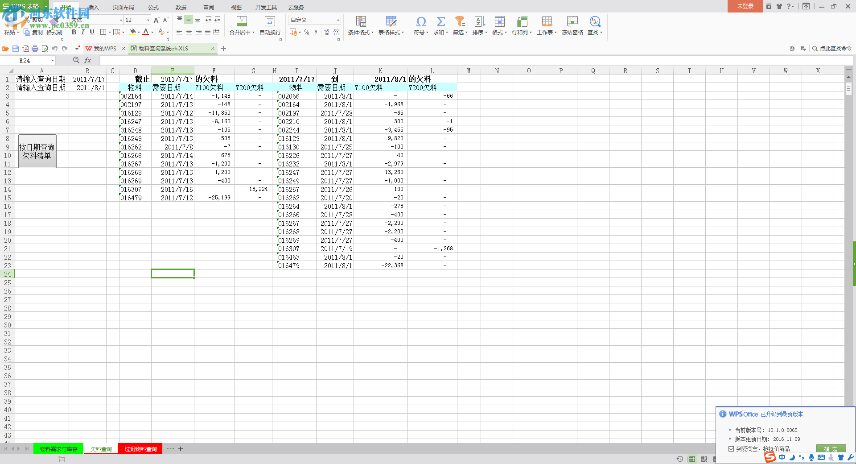Screen dimensions: 856x464
Task: Click cell B1 containing date 2011/7/17
Action: click(x=88, y=79)
